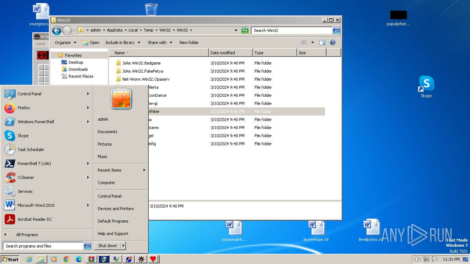The width and height of the screenshot is (470, 264).
Task: Click Explorer Back navigation button
Action: pyautogui.click(x=57, y=30)
